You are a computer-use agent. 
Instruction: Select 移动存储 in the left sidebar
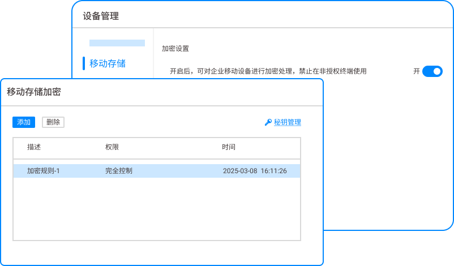pyautogui.click(x=108, y=63)
